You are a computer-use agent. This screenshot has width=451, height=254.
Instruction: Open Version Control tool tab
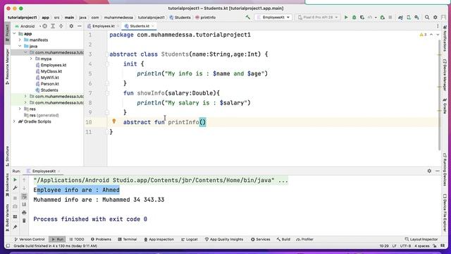(x=30, y=239)
